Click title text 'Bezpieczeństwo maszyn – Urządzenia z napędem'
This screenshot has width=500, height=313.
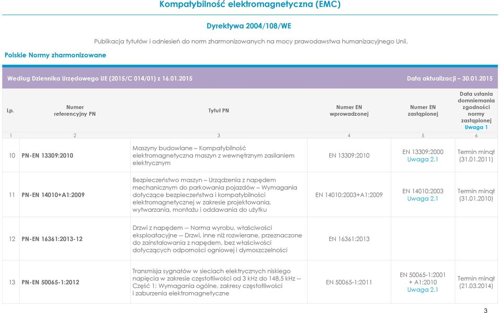(x=204, y=180)
